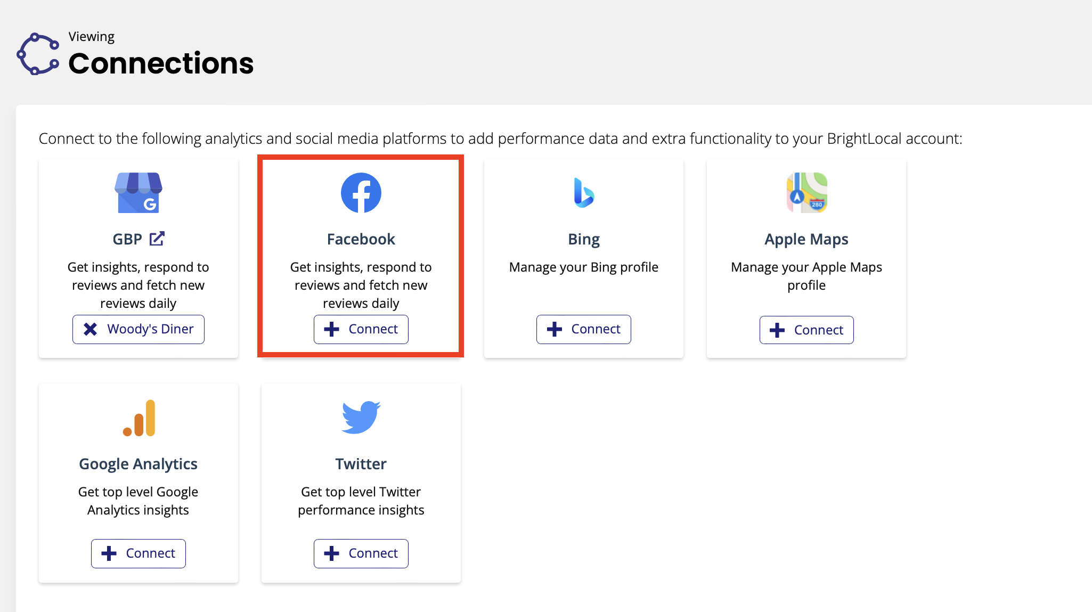Click the Google Analytics bar chart icon

pyautogui.click(x=138, y=418)
